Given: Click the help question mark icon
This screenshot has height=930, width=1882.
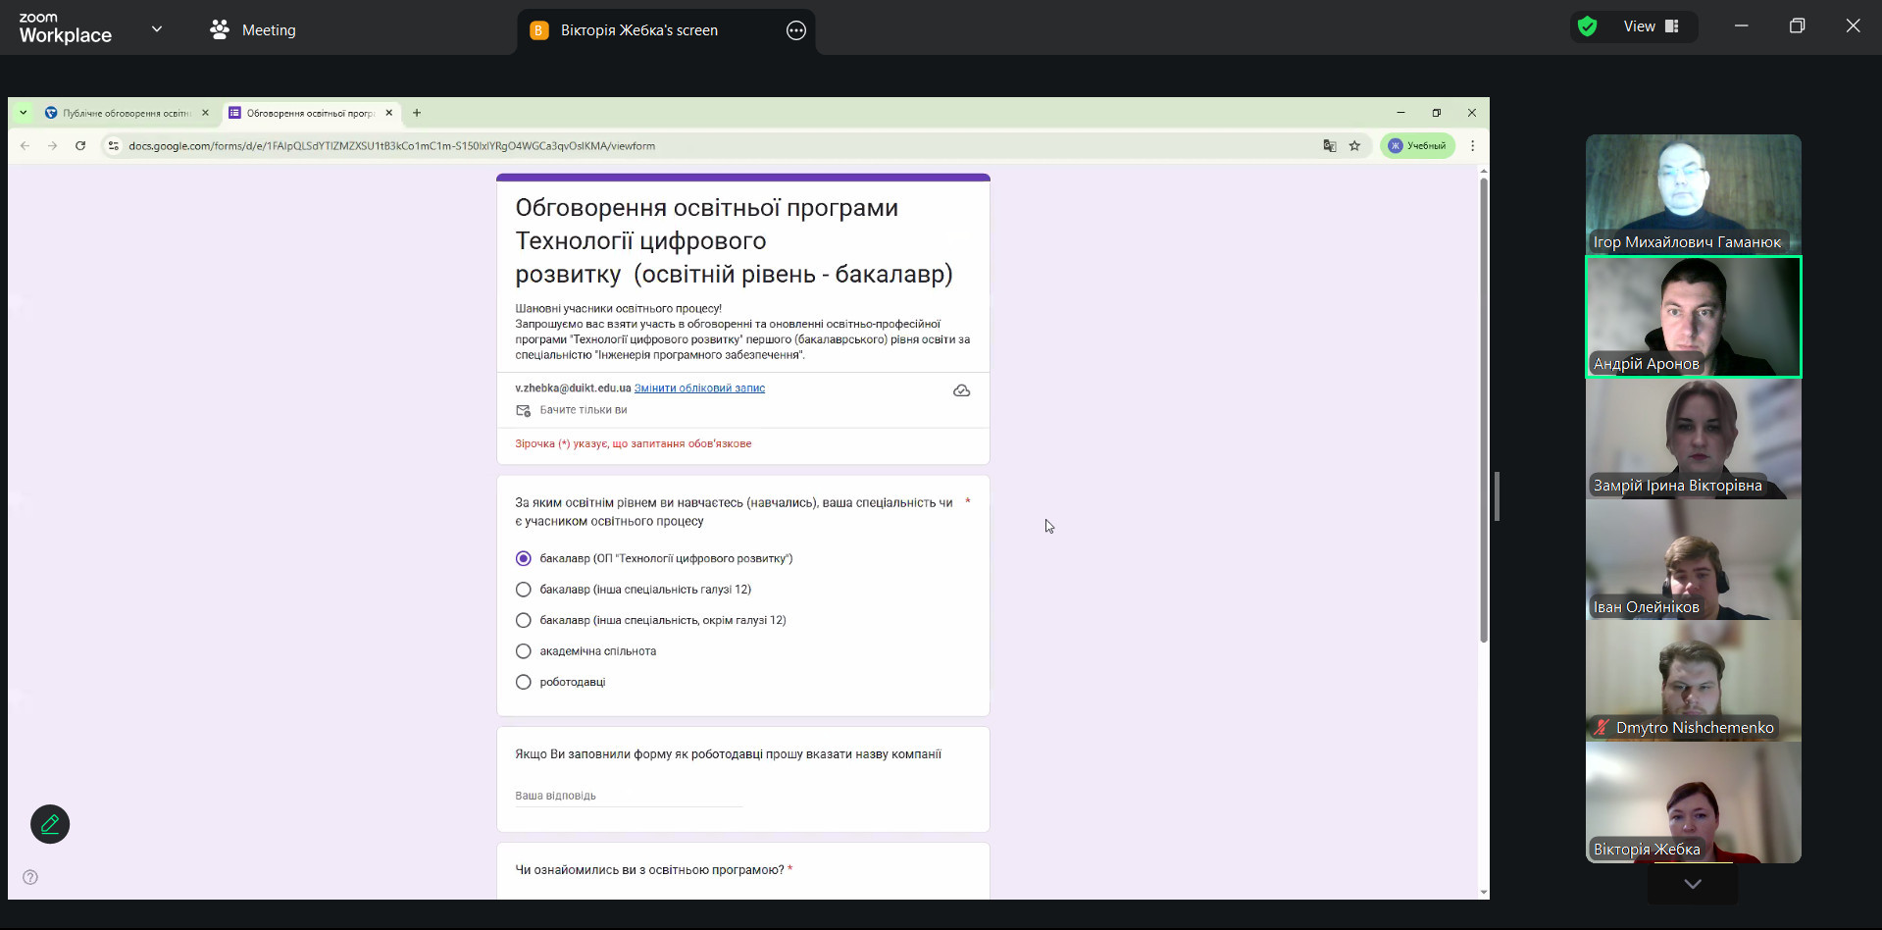Looking at the screenshot, I should tap(30, 877).
